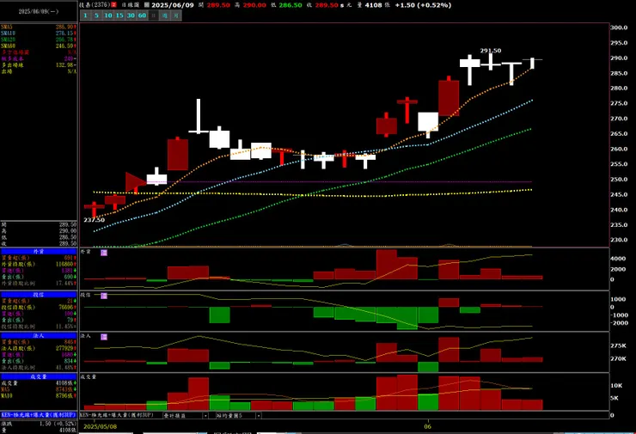Viewport: 636px width, 434px height.
Task: Select the KEN strategy blue label at bottom-left
Action: pyautogui.click(x=39, y=415)
